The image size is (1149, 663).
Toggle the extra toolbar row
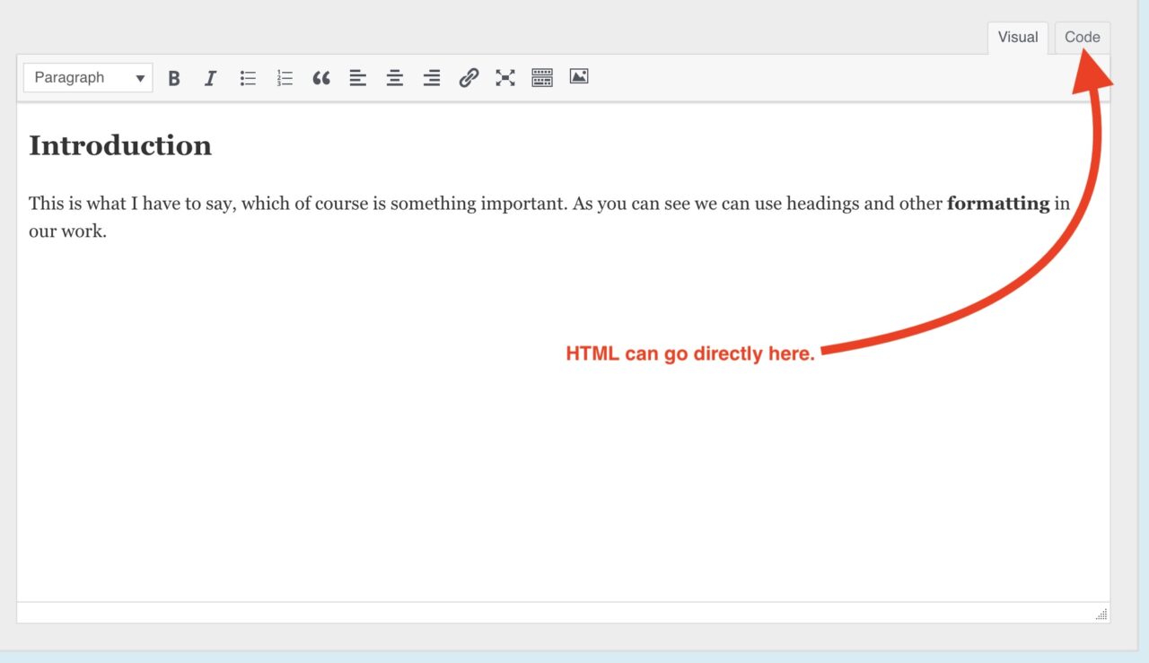pos(542,78)
